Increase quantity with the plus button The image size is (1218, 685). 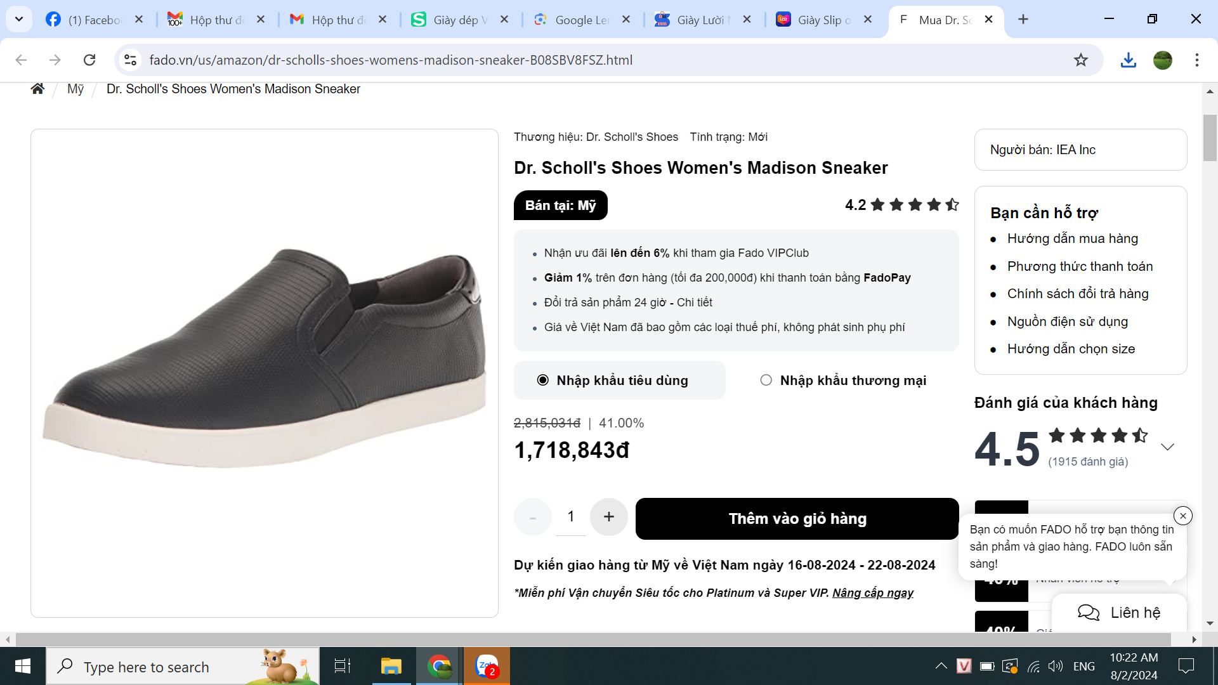click(608, 517)
